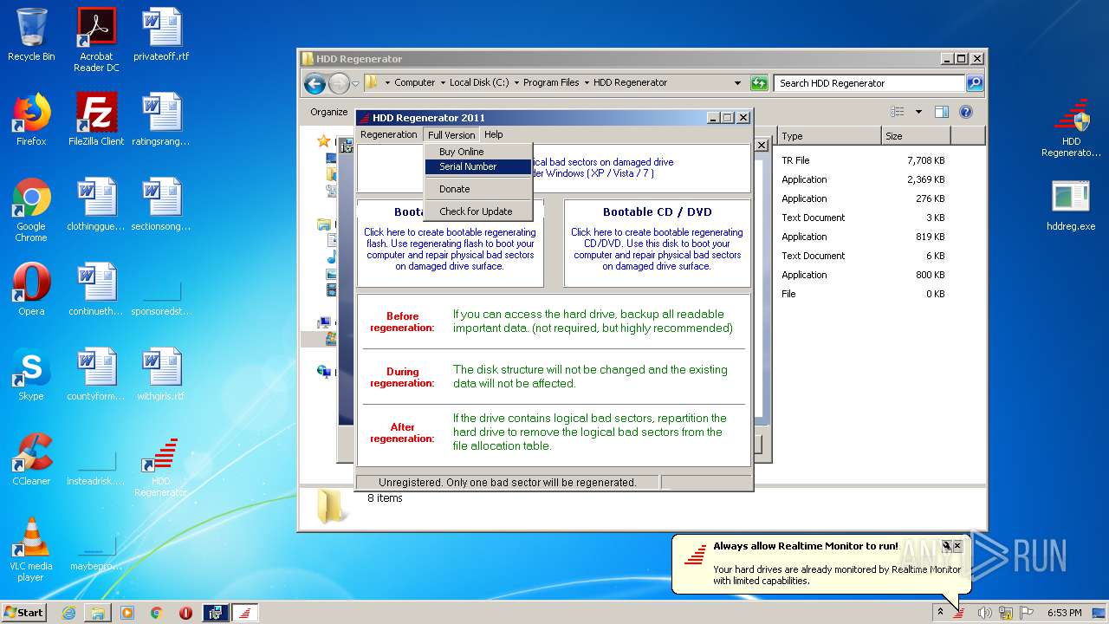Go back in Explorer window
1109x624 pixels.
pos(315,83)
